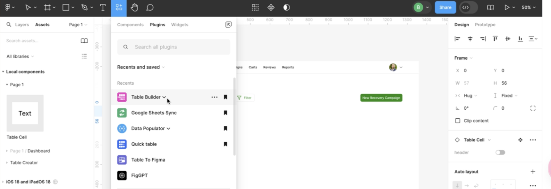Image resolution: width=551 pixels, height=189 pixels.
Task: Select the Hand tool
Action: tap(134, 7)
